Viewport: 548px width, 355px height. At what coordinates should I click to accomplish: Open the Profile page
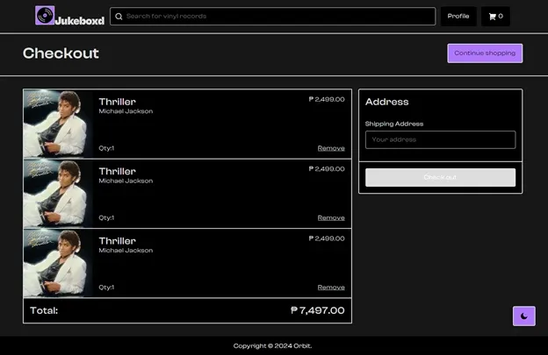(x=458, y=17)
